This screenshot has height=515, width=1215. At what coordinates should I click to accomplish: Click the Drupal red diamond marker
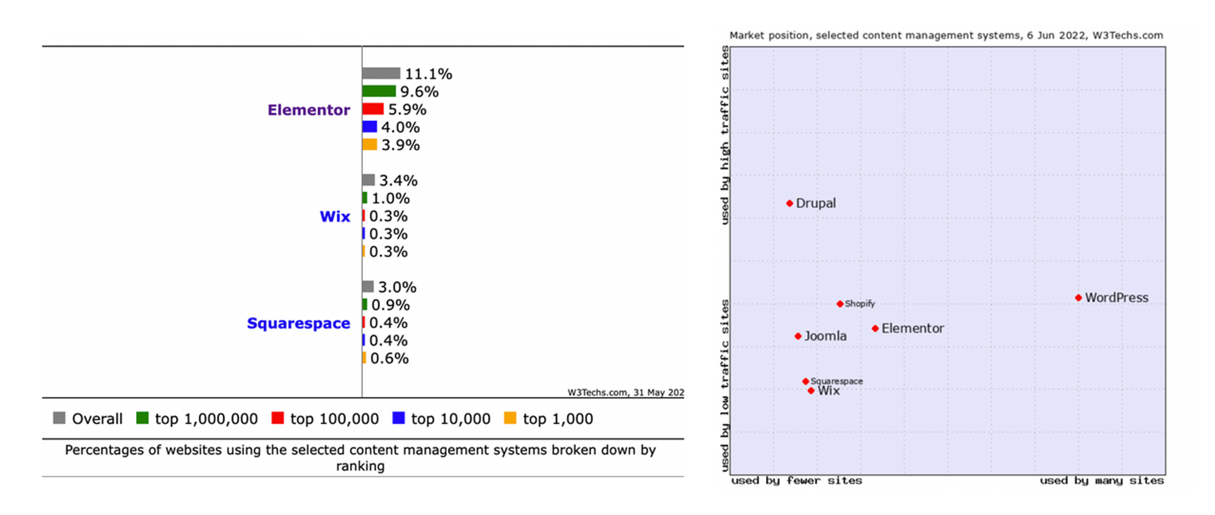pos(790,204)
